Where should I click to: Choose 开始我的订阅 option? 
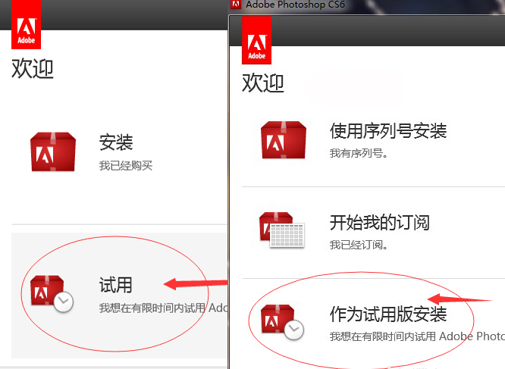(x=379, y=222)
